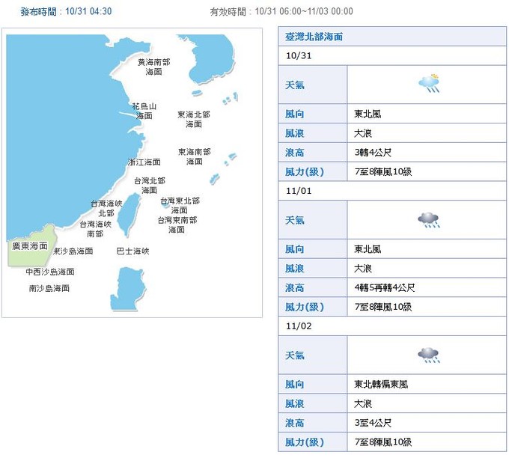Click the 10/31 風浪 row label
This screenshot has width=509, height=458.
295,133
